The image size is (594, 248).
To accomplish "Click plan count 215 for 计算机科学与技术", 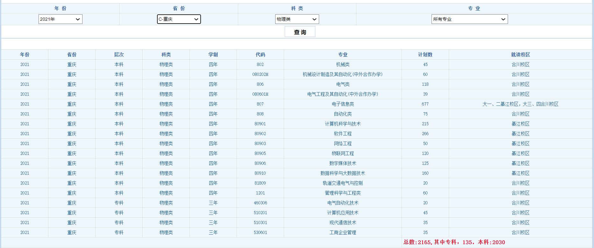I will [425, 124].
